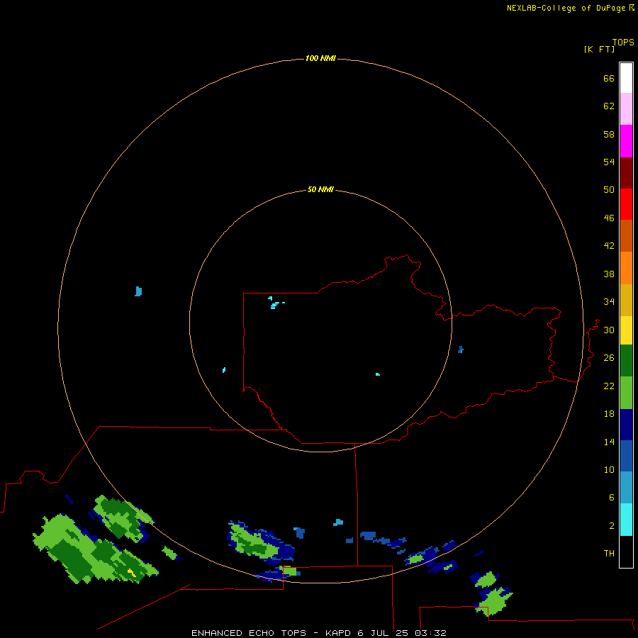Click the black TH swatch at legend bottom
The image size is (638, 638).
click(626, 552)
